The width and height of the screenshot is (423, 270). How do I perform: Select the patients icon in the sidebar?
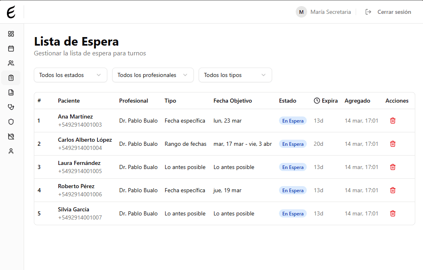(x=11, y=63)
